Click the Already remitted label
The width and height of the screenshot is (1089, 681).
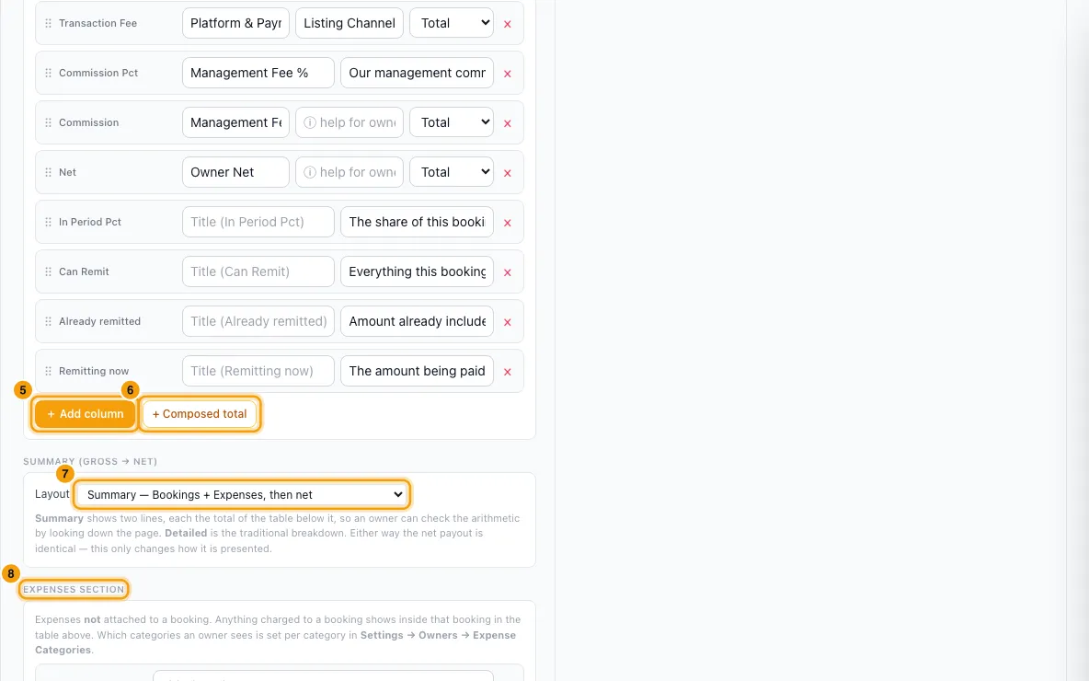pos(100,321)
